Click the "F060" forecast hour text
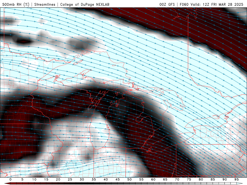 click(x=184, y=4)
